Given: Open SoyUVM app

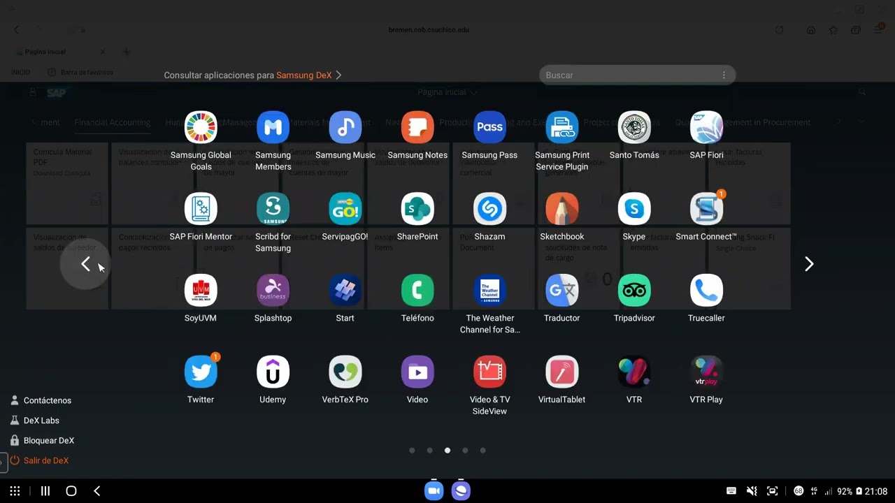Looking at the screenshot, I should click(201, 291).
